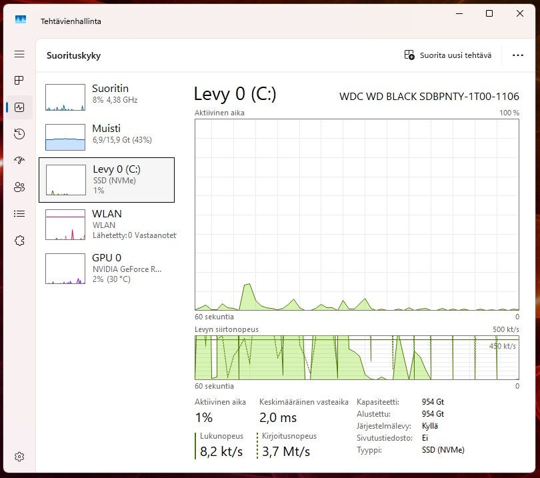
Task: Select the Levy 0 (C:) entry
Action: click(107, 180)
